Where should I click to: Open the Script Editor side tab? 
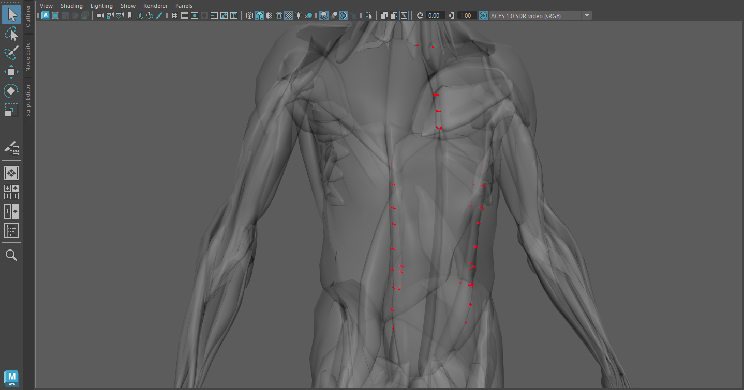pos(28,100)
